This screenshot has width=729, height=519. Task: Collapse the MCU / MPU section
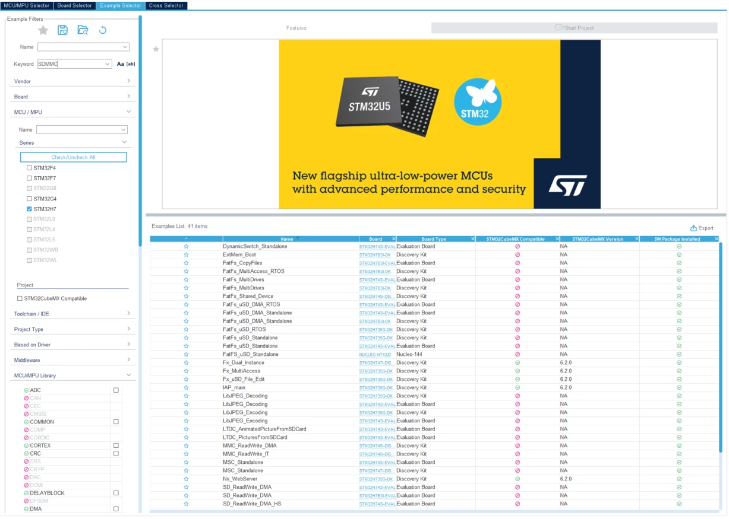128,112
